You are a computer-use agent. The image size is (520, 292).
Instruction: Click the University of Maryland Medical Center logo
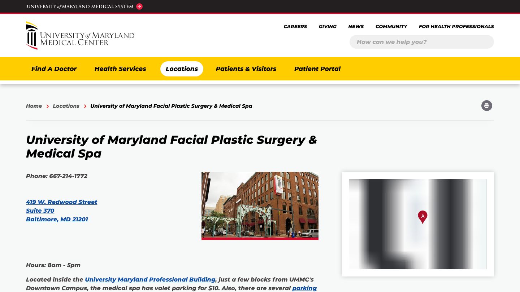80,35
